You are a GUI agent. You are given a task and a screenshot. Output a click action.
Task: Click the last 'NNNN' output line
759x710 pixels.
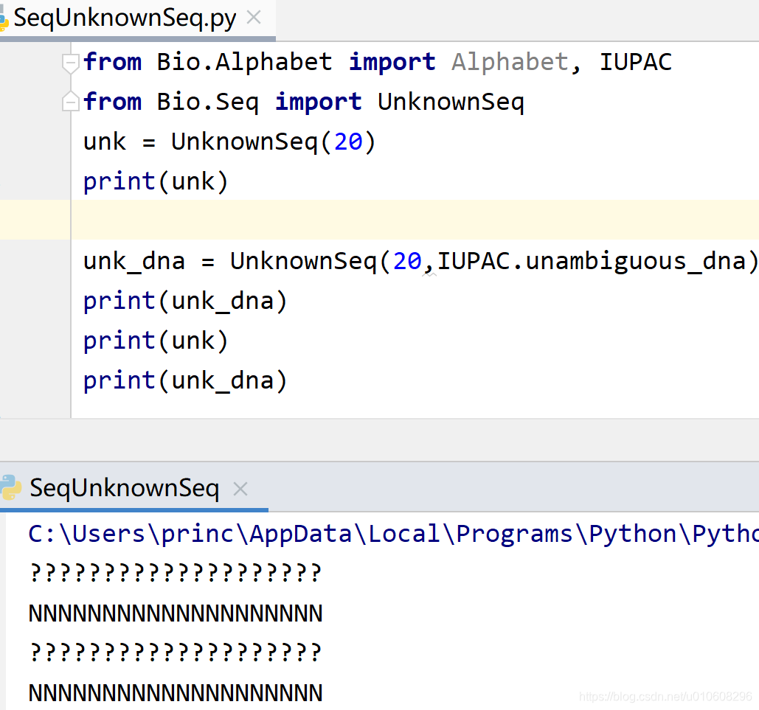[176, 692]
